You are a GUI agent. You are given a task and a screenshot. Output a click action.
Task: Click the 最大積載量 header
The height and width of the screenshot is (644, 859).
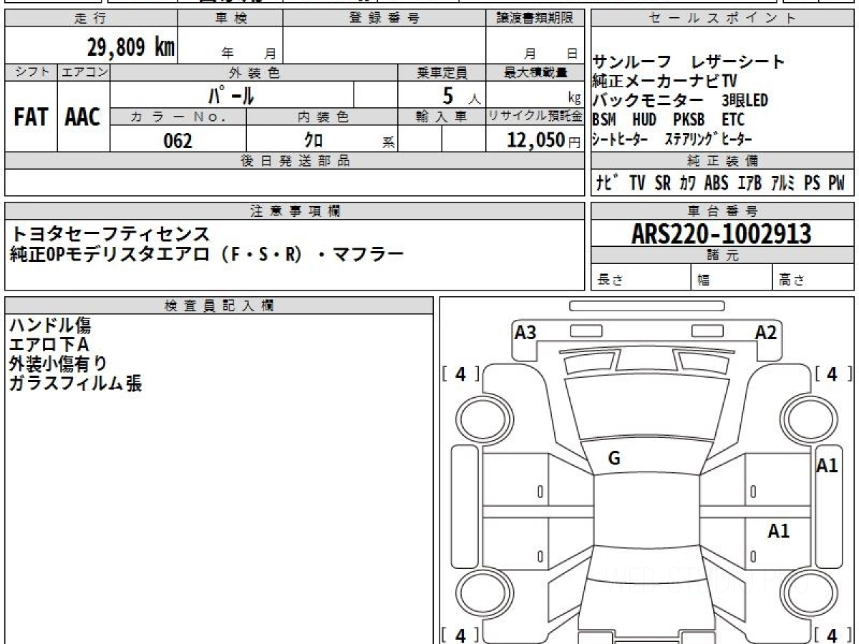point(535,72)
